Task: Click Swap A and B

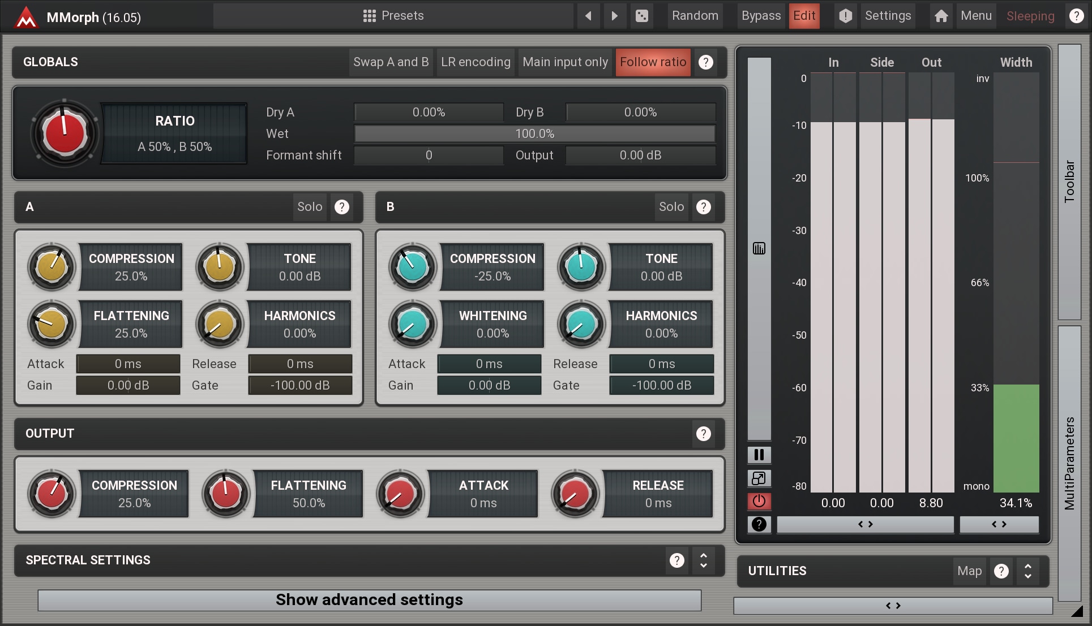Action: pyautogui.click(x=391, y=62)
